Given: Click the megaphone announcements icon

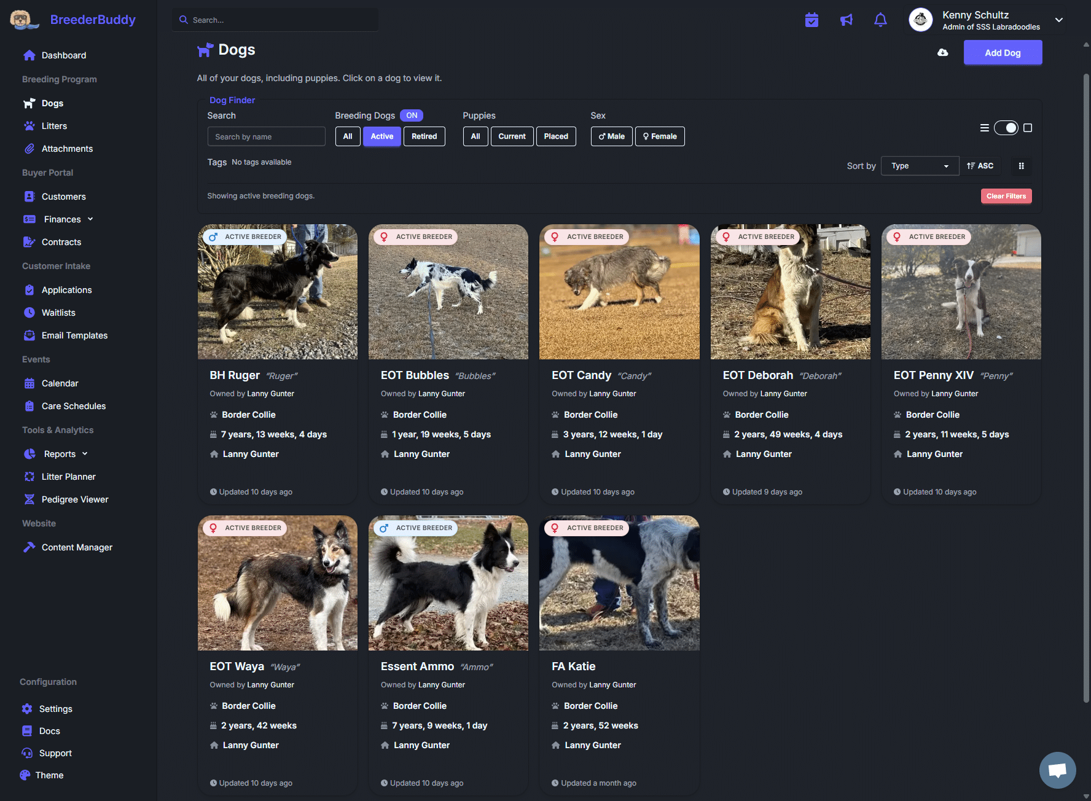Looking at the screenshot, I should [846, 20].
